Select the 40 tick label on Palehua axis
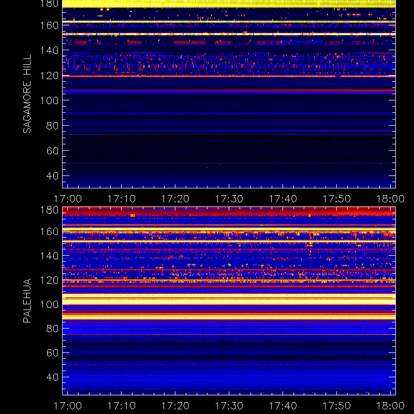 point(52,377)
